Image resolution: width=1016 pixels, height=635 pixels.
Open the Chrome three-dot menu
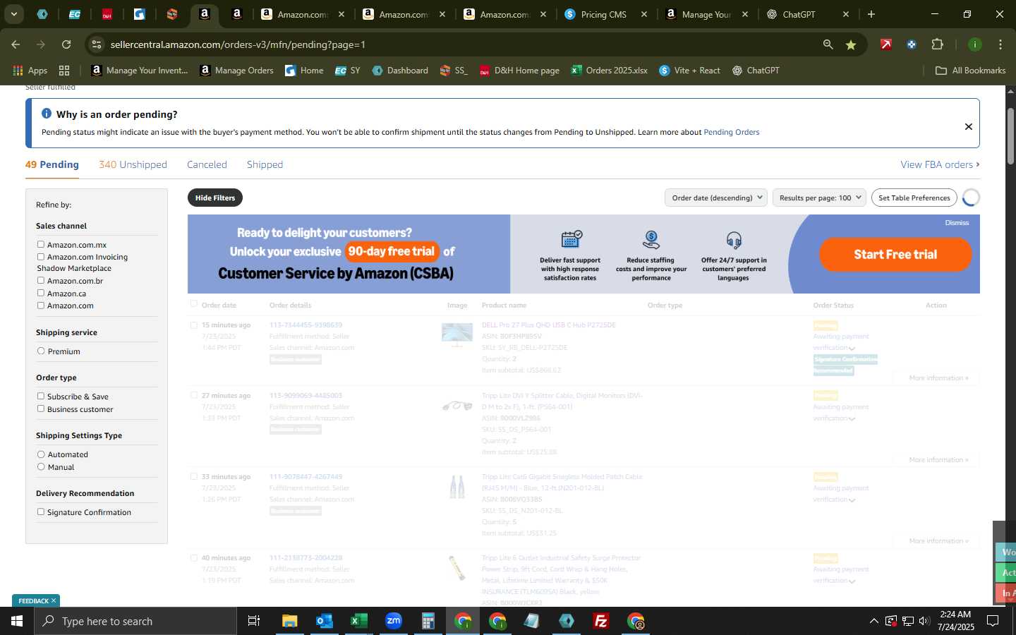[1000, 44]
